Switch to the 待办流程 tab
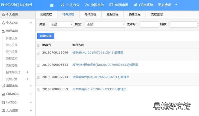199x116 pixels. (x=68, y=14)
